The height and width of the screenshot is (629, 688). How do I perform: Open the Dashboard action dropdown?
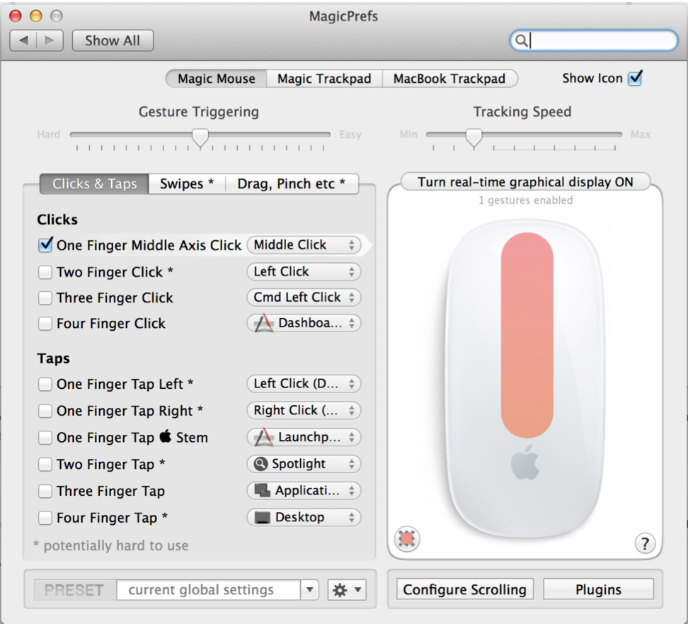tap(304, 323)
